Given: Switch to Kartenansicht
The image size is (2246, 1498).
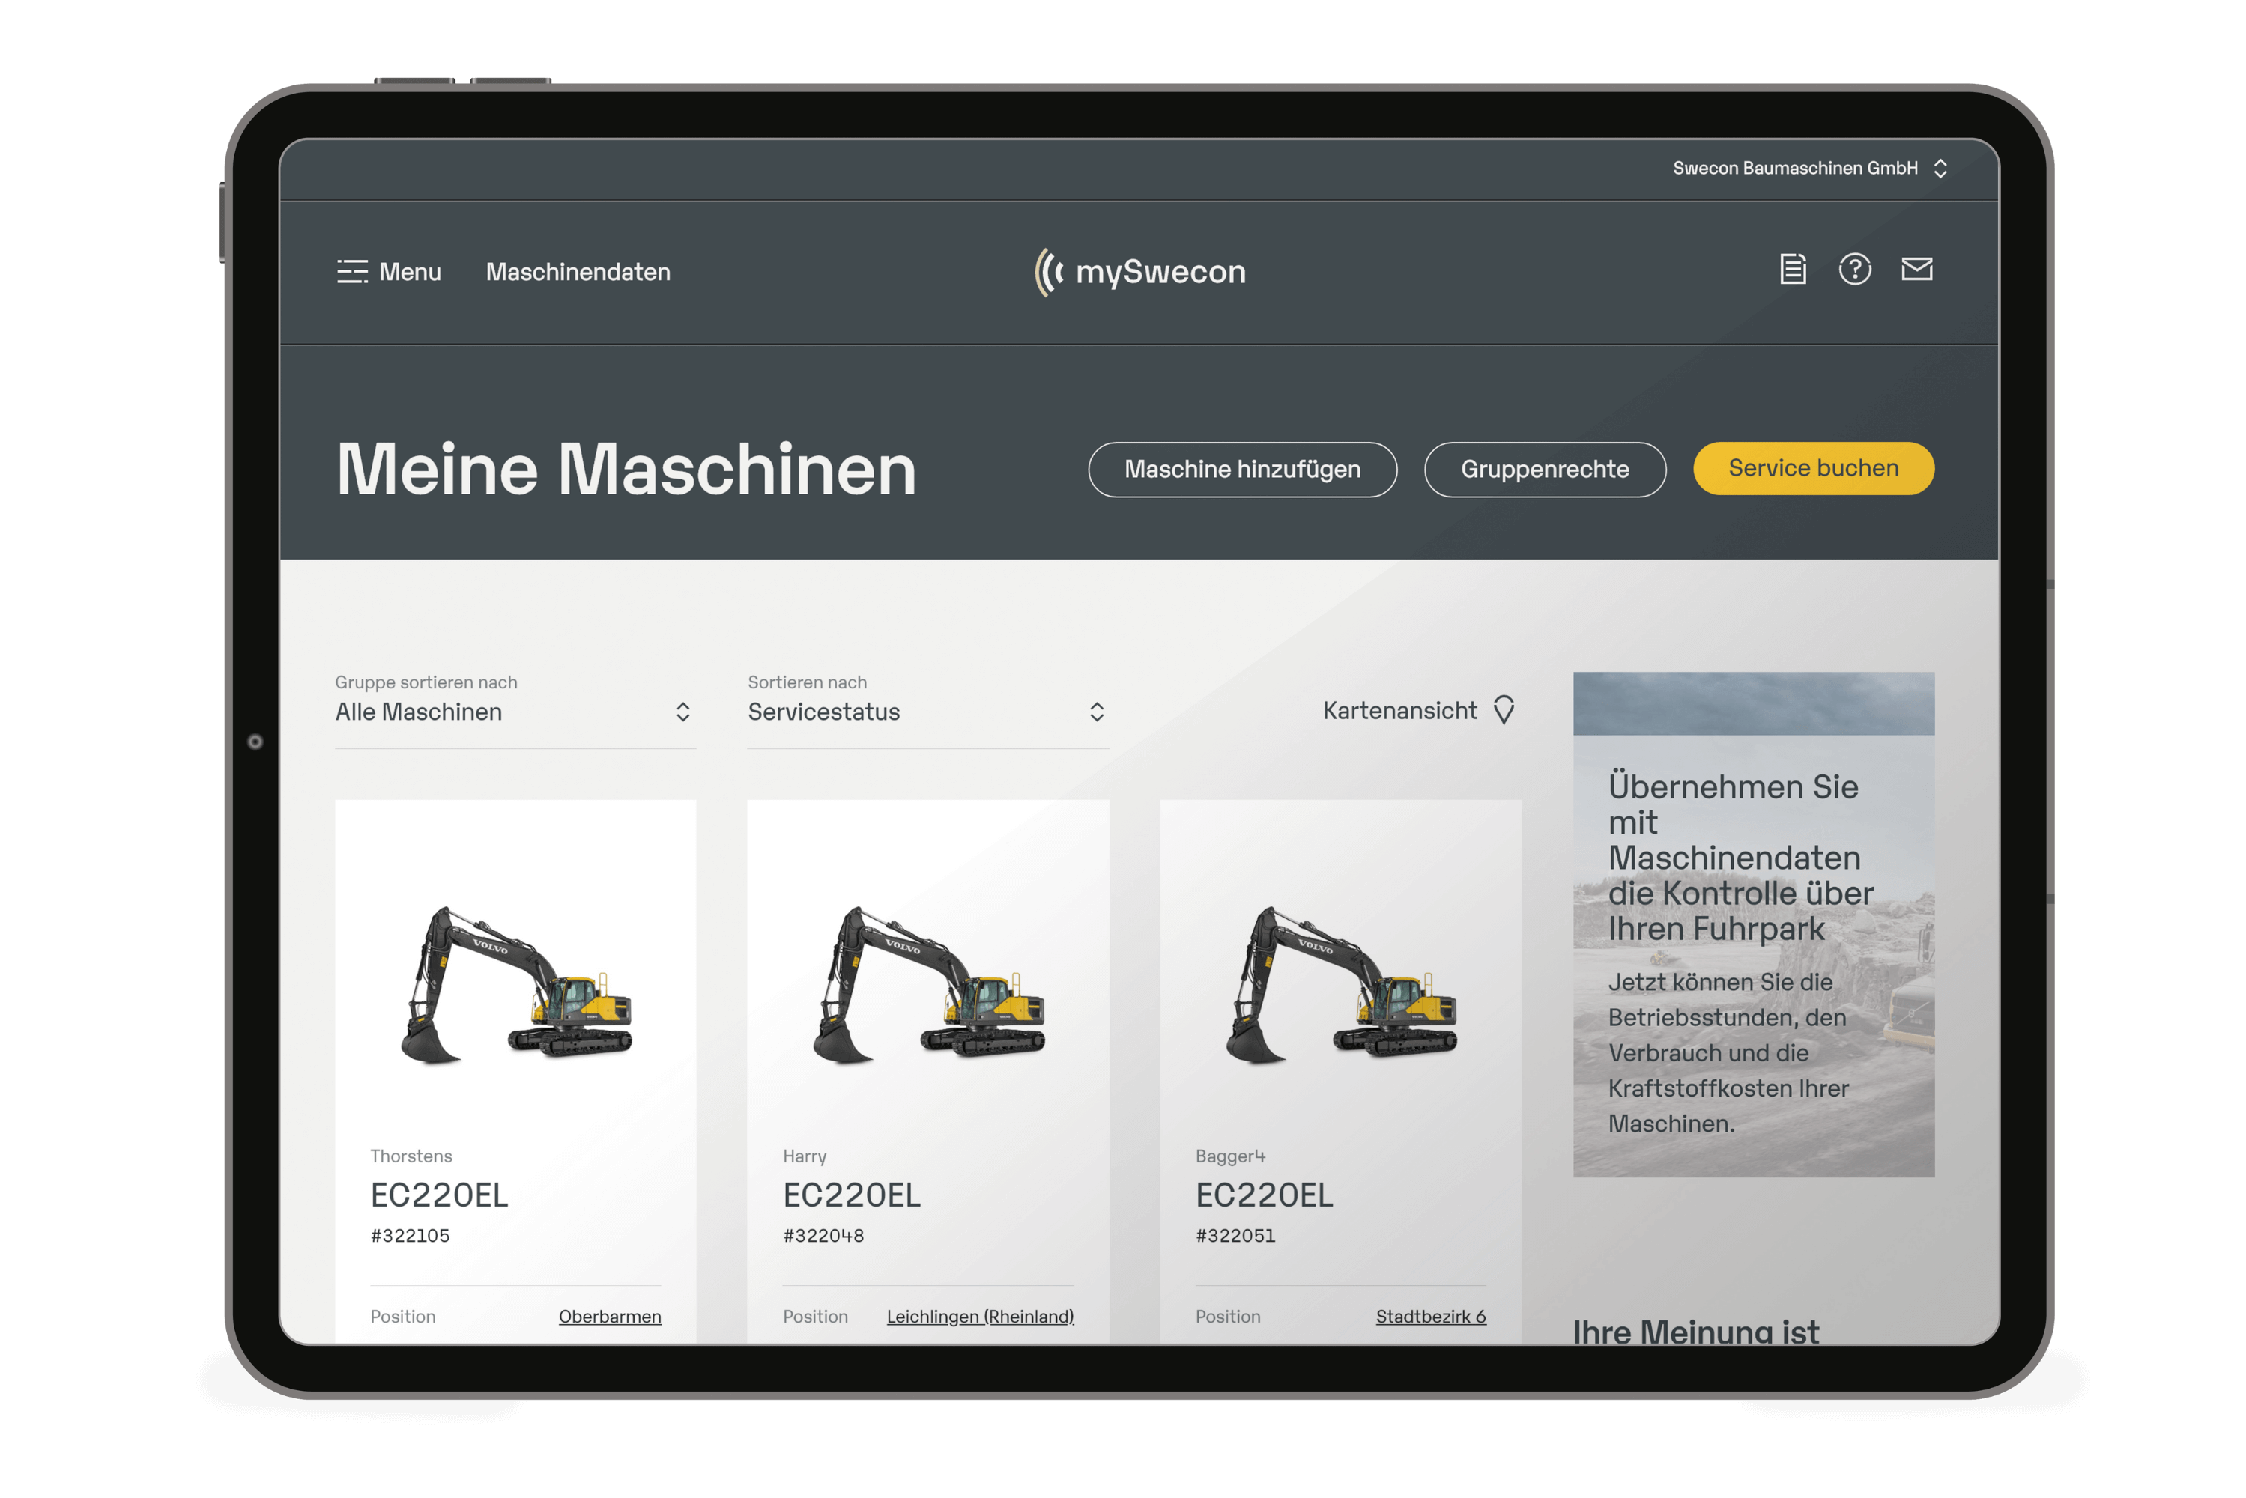Looking at the screenshot, I should point(1399,711).
